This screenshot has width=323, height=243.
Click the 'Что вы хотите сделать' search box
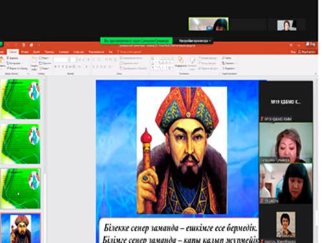click(x=129, y=52)
